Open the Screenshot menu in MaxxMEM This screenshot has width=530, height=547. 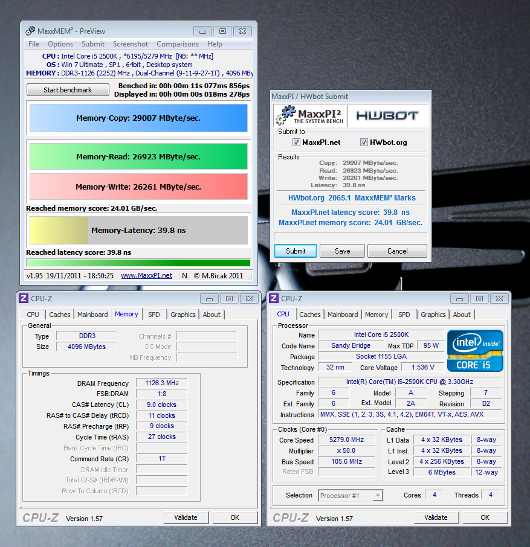(x=130, y=44)
